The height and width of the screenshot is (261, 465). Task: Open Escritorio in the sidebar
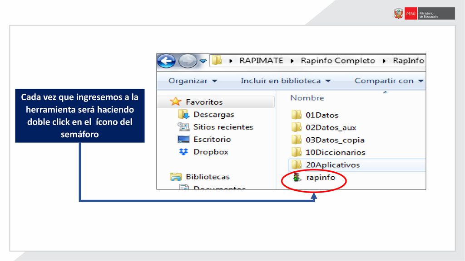click(x=212, y=140)
